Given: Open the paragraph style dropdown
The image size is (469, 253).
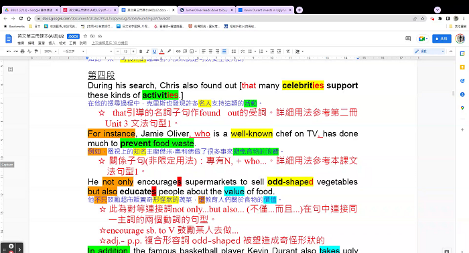Looking at the screenshot, I should click(x=73, y=51).
